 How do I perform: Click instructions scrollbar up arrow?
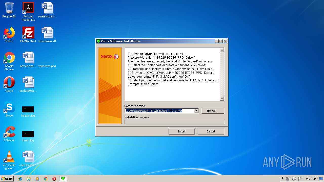[x=222, y=50]
